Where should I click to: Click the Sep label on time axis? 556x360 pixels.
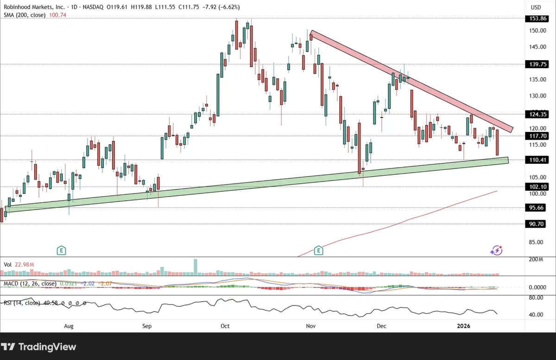147,326
